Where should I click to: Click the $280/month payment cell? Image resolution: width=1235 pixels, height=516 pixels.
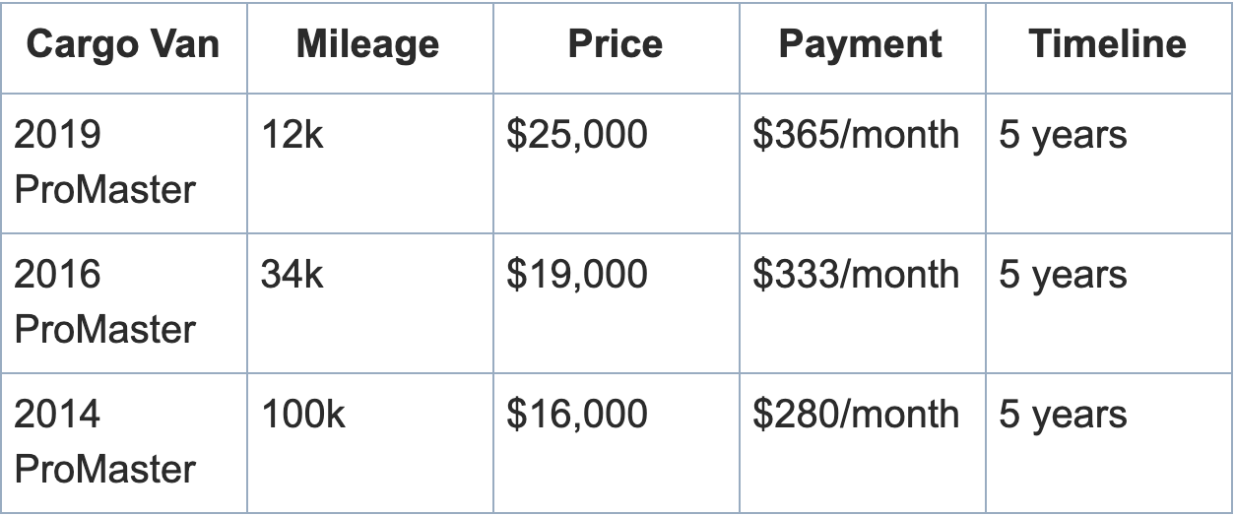(x=856, y=415)
